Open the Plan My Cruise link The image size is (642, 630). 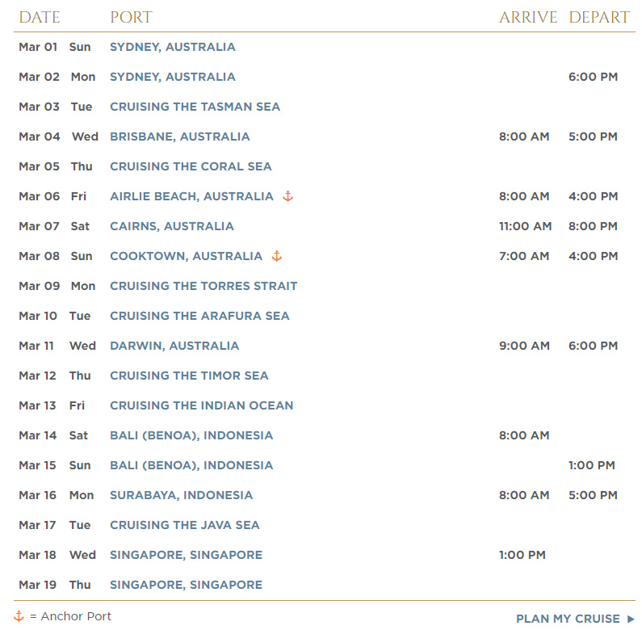coord(568,619)
